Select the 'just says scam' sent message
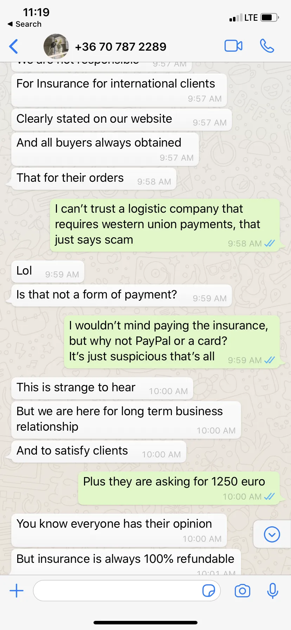The height and width of the screenshot is (630, 291). [165, 225]
